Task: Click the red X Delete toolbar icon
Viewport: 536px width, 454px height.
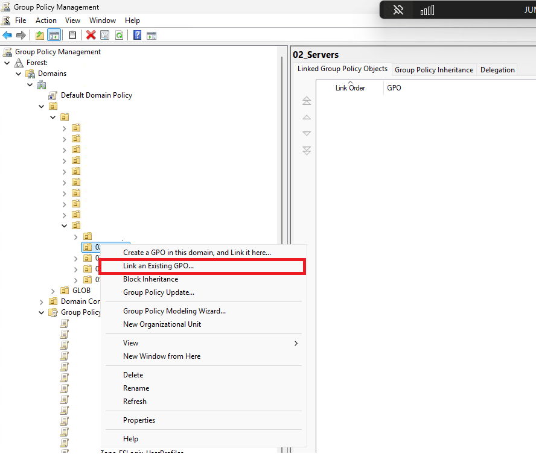Action: click(x=91, y=35)
